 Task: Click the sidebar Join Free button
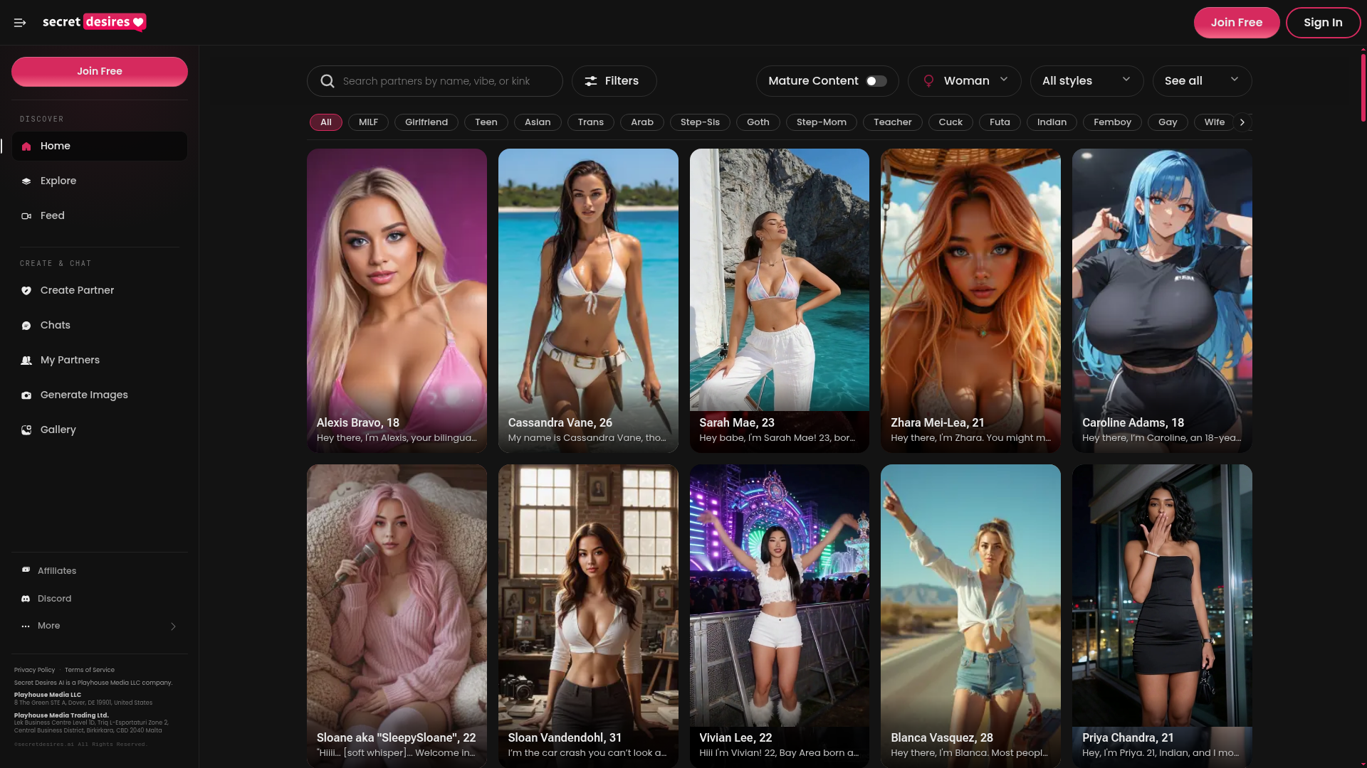point(100,72)
